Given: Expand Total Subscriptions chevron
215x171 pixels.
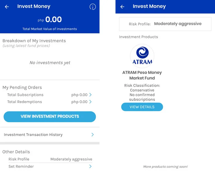Looking at the screenshot, I should click(x=90, y=95).
